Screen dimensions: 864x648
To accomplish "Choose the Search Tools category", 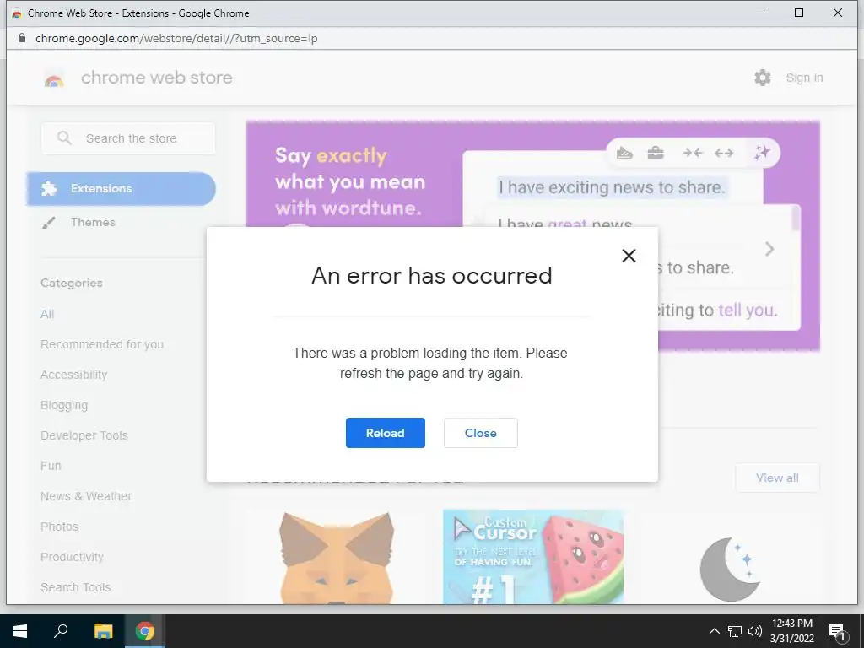I will [75, 587].
